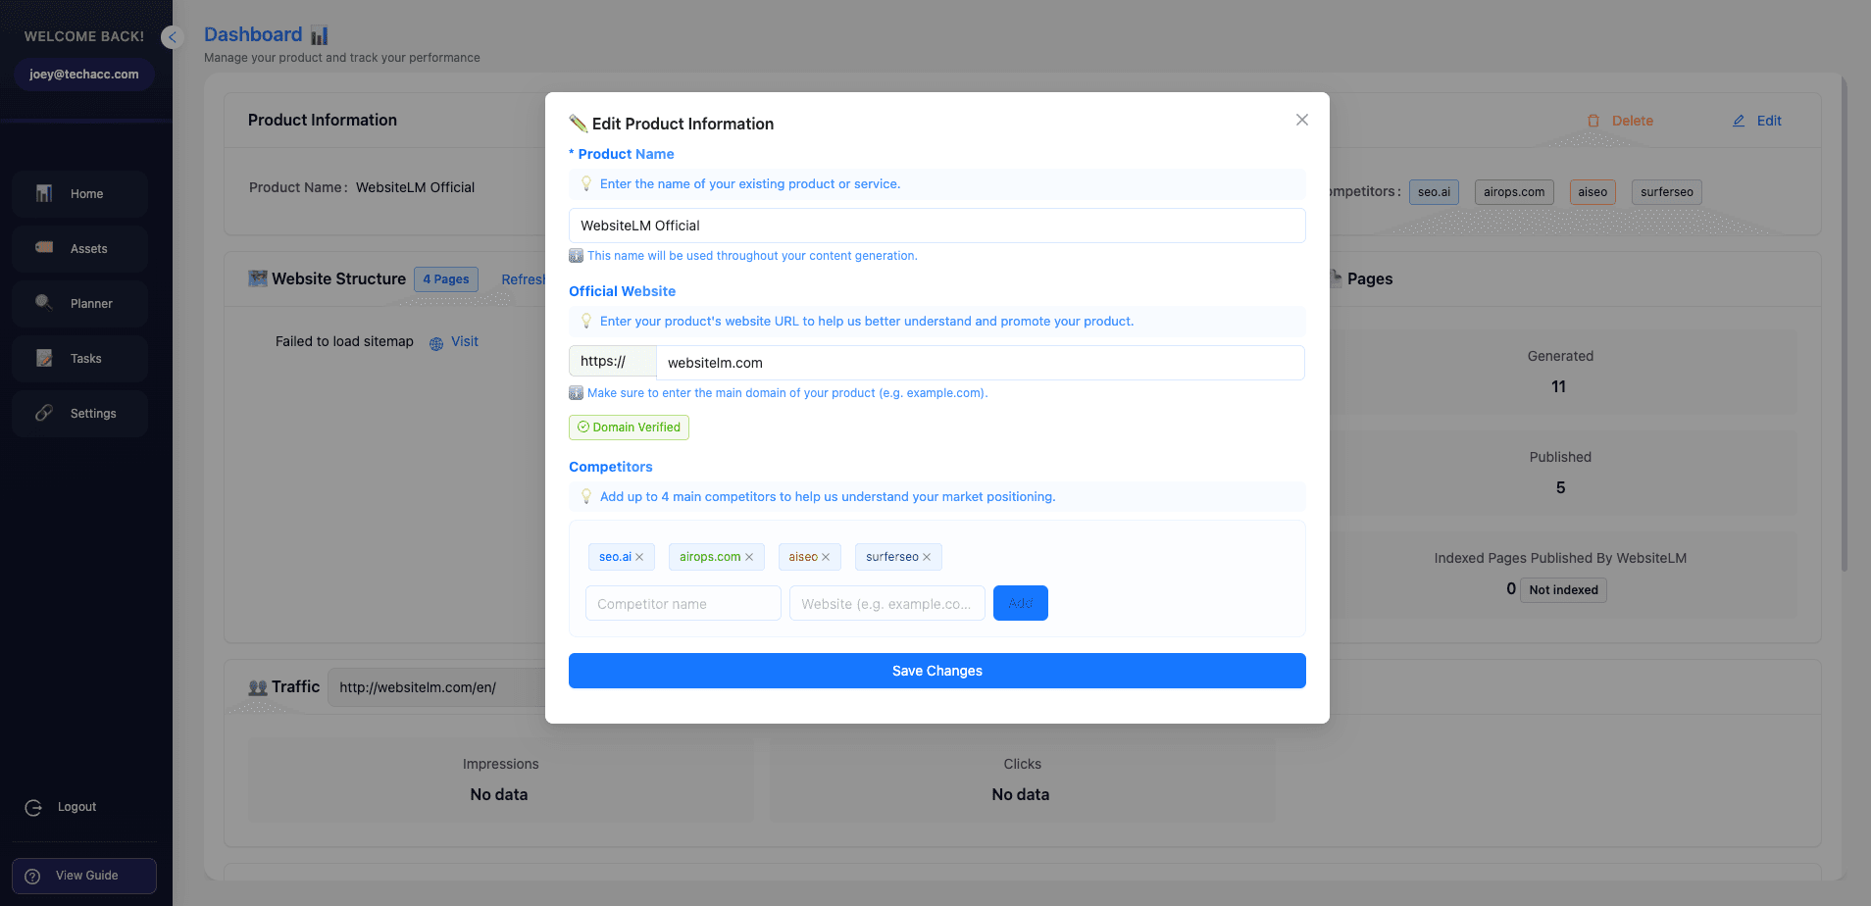Open the Assets menu item
Screen dimensions: 1871x906
click(79, 249)
